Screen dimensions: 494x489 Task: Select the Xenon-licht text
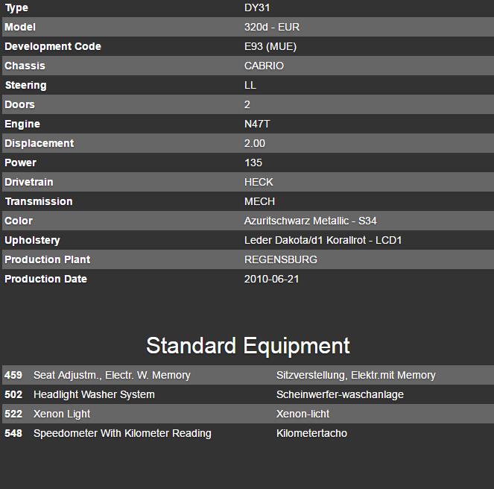[x=303, y=414]
